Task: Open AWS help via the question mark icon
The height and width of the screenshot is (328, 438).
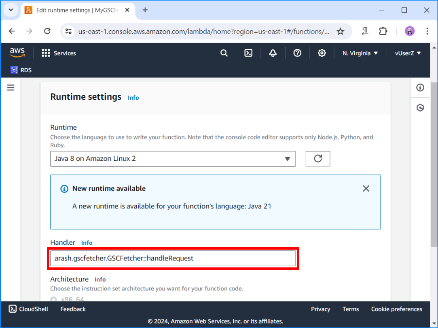Action: [x=297, y=53]
